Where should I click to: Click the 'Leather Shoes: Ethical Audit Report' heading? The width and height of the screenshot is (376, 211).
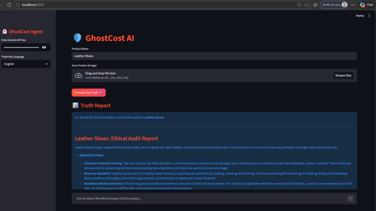click(116, 138)
